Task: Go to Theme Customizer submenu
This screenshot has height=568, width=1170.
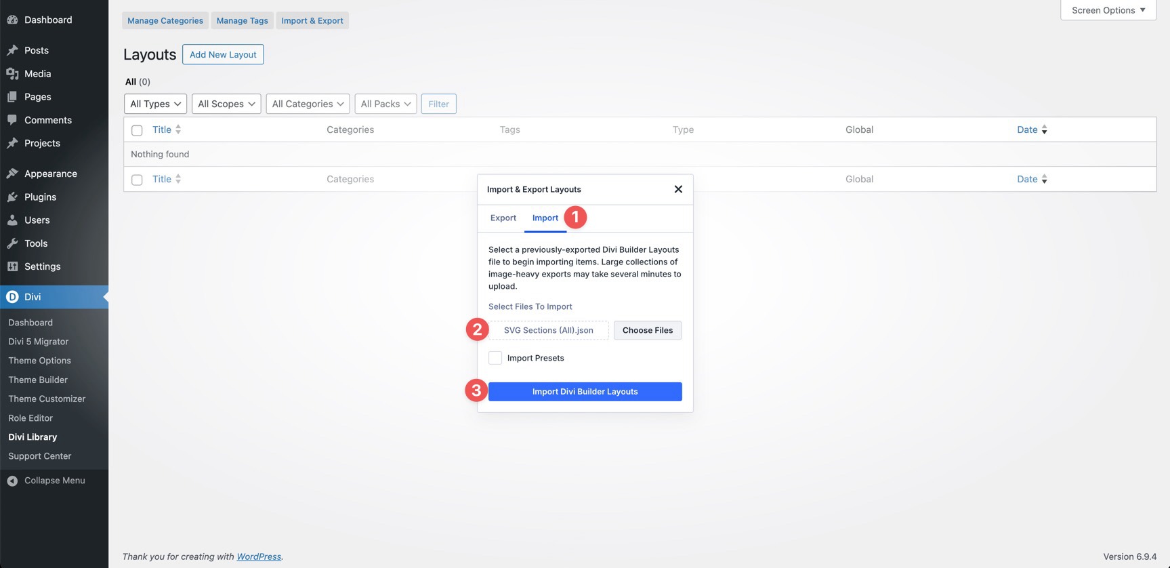Action: pos(47,399)
